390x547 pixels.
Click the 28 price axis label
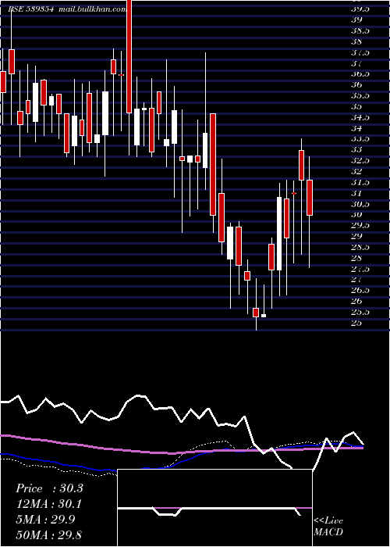click(x=356, y=258)
